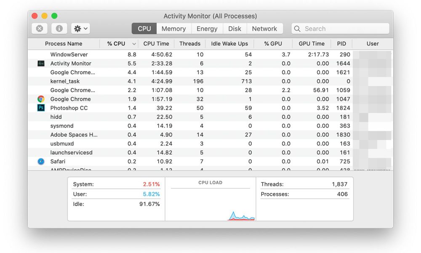The height and width of the screenshot is (253, 421).
Task: Click the Processes total 406
Action: point(342,194)
